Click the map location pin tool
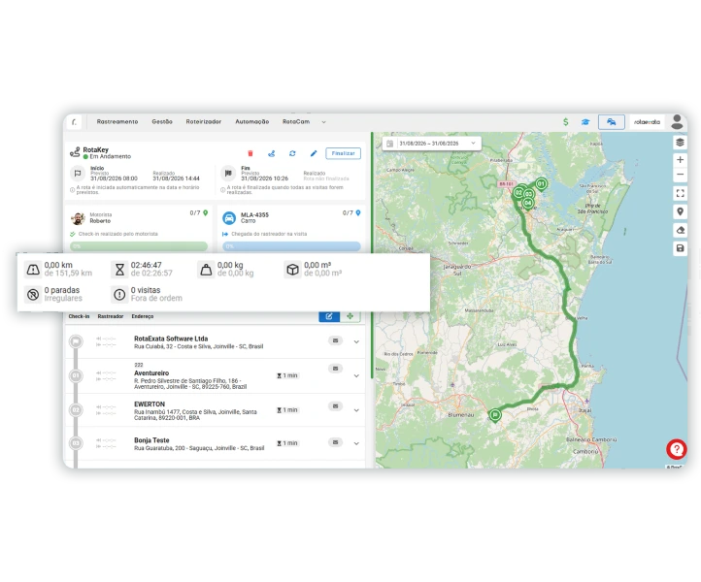 (x=680, y=211)
